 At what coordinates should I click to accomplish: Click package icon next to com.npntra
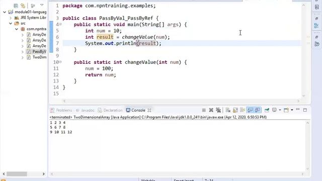point(23,29)
